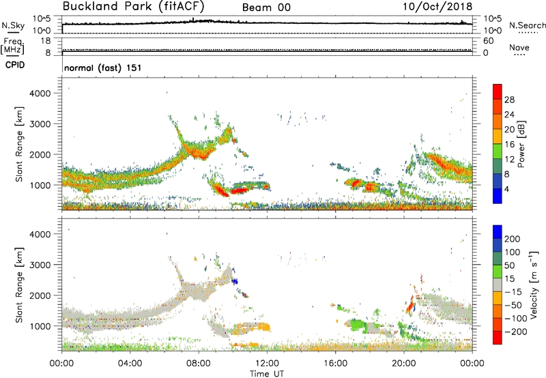
Task: Click the left '10^5' noise axis label
Action: coord(42,19)
